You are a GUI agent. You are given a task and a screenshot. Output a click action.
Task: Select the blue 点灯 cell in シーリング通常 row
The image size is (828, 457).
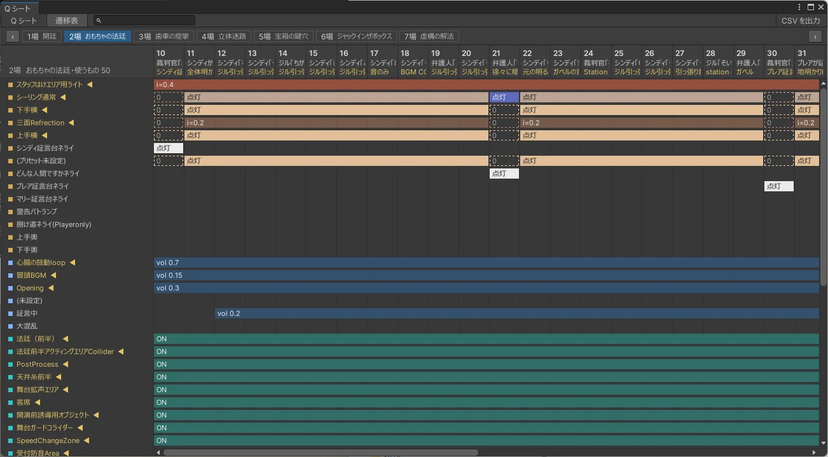tap(504, 97)
